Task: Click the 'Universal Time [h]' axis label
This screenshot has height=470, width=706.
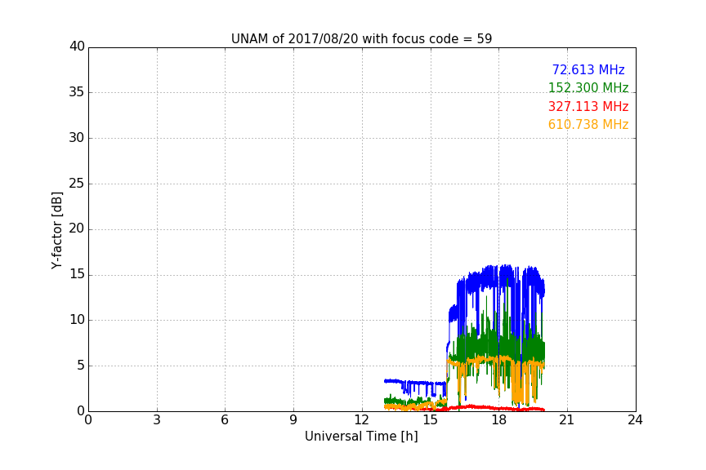Action: point(361,437)
